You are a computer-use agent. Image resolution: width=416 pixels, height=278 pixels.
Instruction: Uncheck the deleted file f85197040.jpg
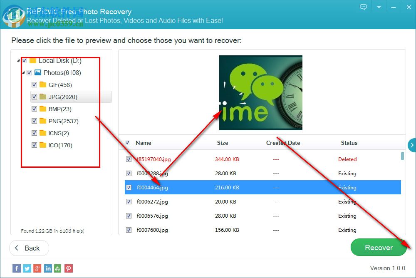point(129,159)
